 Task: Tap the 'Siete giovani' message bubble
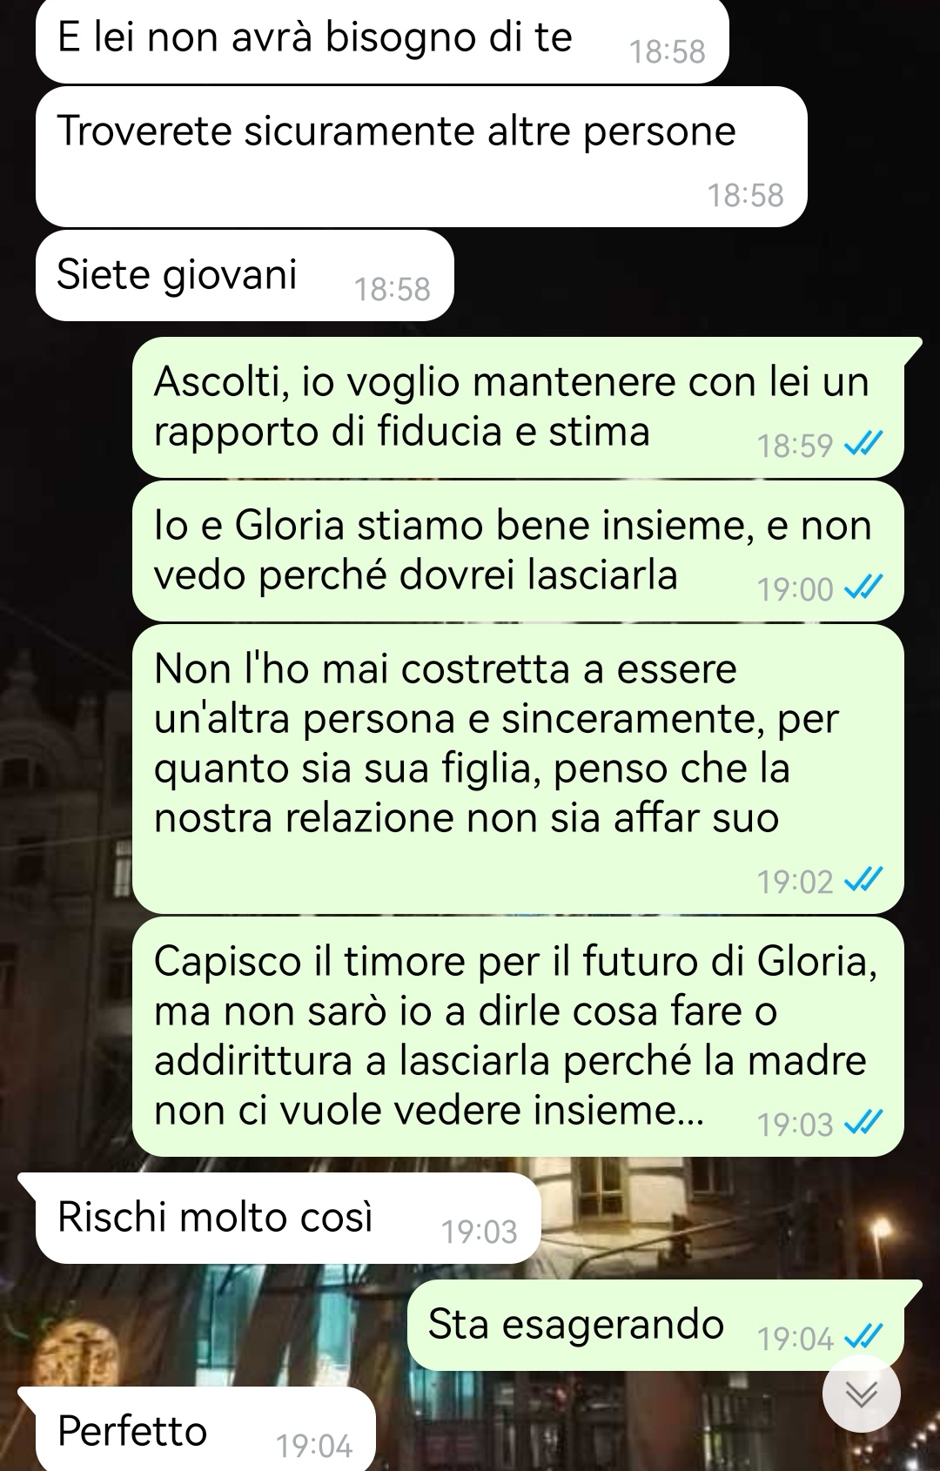tap(245, 275)
